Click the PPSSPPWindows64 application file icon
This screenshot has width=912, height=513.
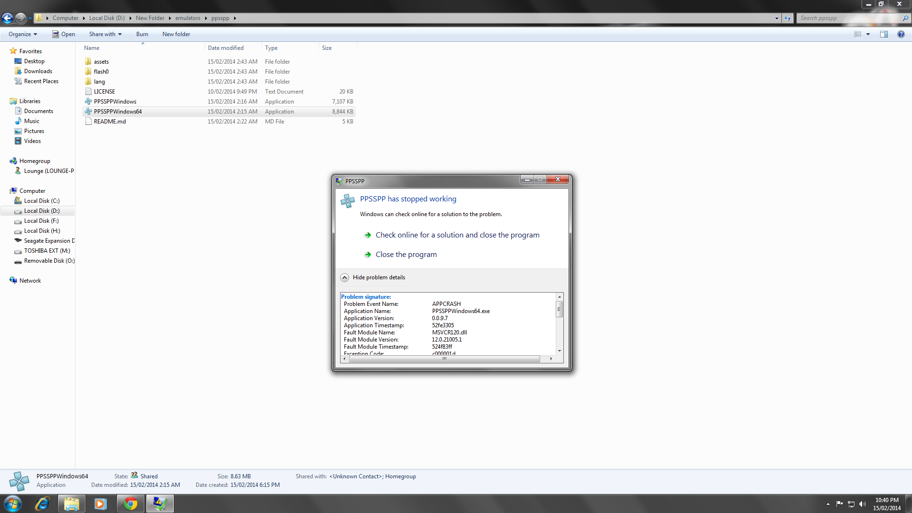point(88,112)
